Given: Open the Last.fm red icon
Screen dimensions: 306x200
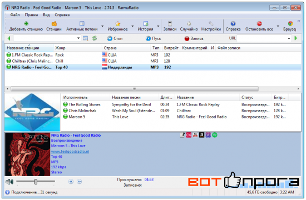Looking at the screenshot, I should point(189,135).
